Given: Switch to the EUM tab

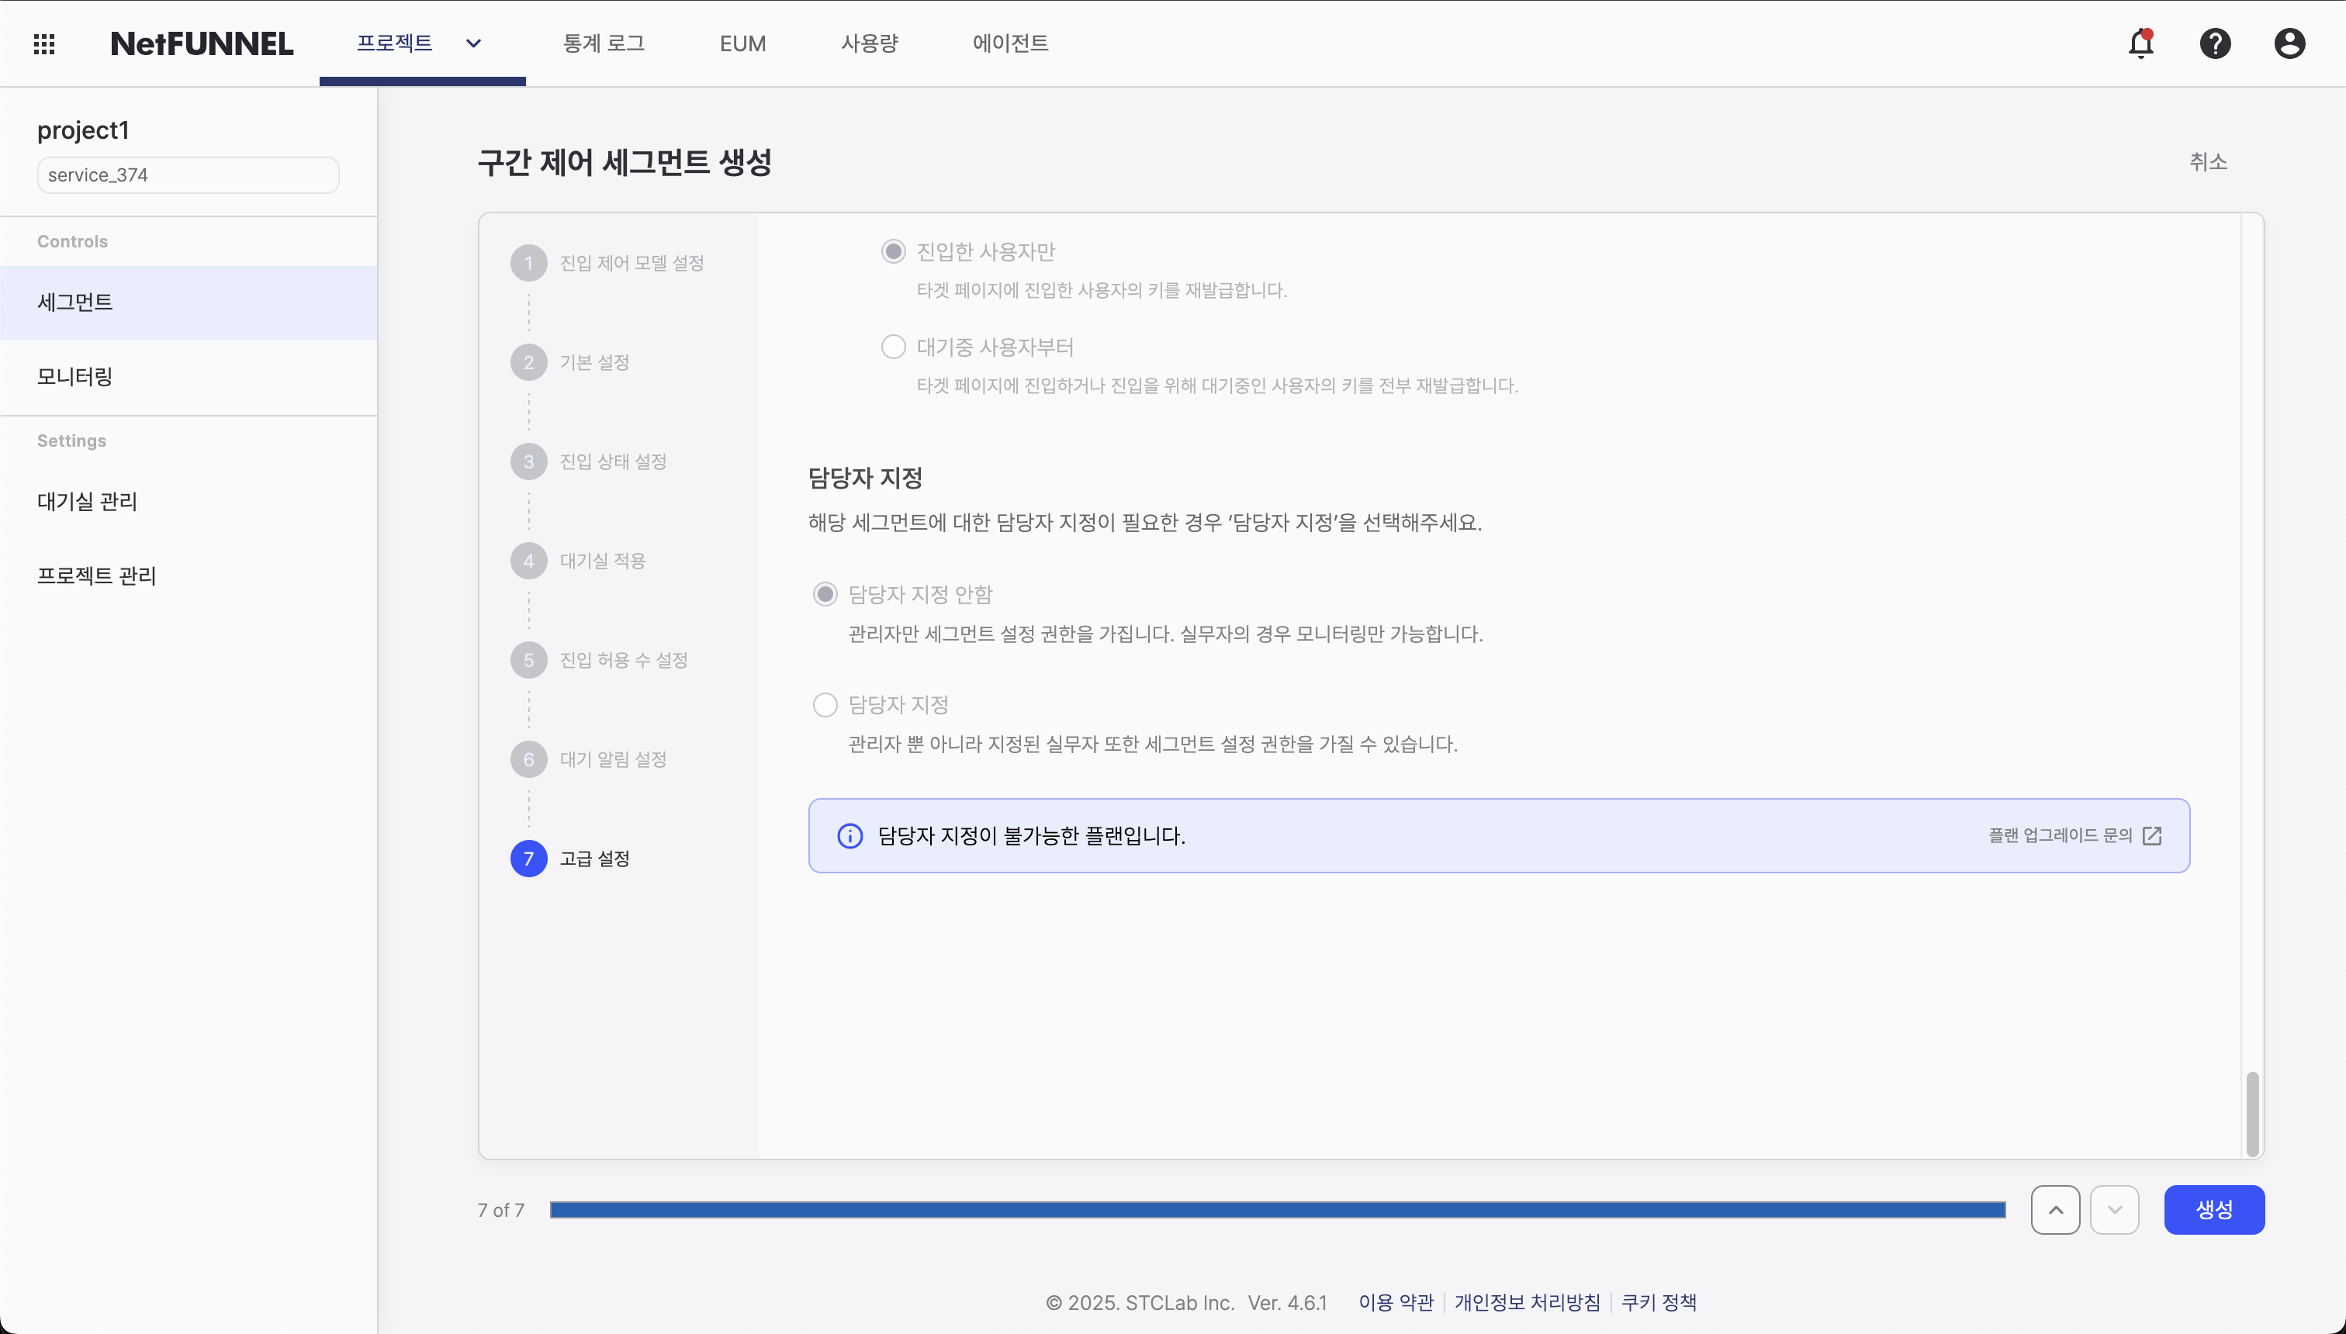Looking at the screenshot, I should point(742,43).
